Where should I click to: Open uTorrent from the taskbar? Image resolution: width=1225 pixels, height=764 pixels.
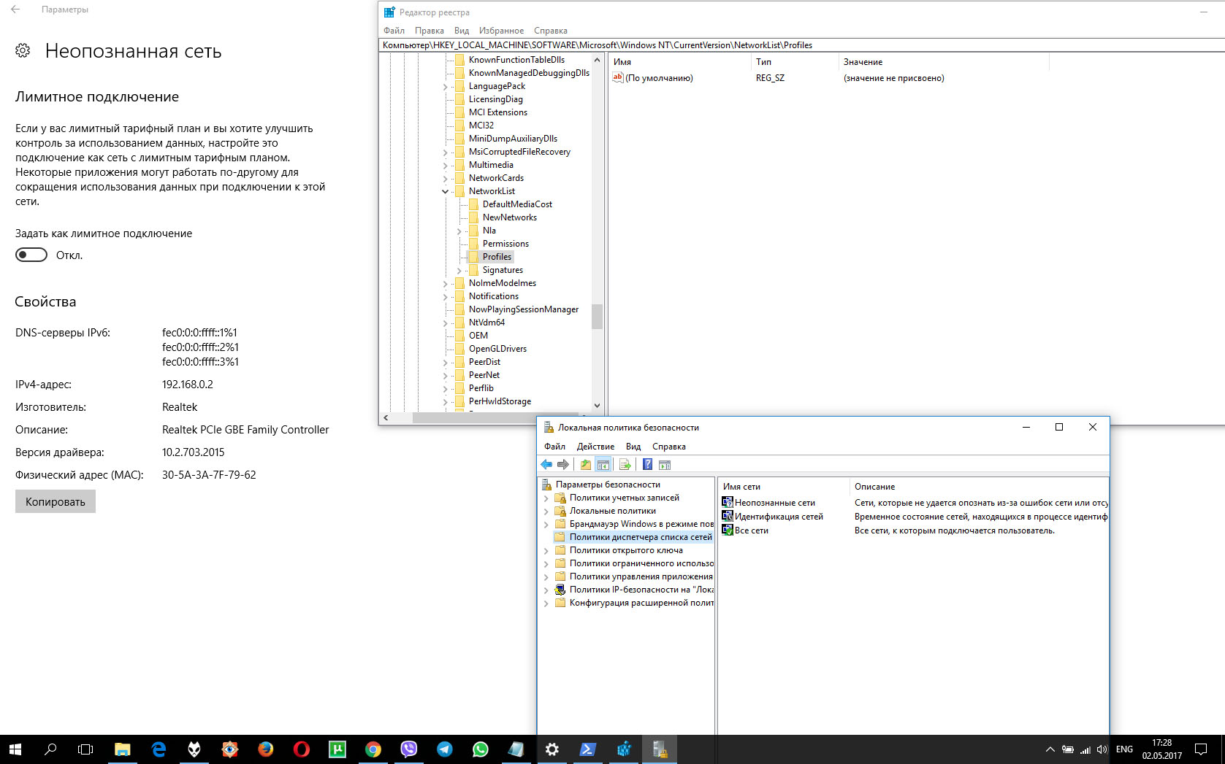[x=337, y=749]
